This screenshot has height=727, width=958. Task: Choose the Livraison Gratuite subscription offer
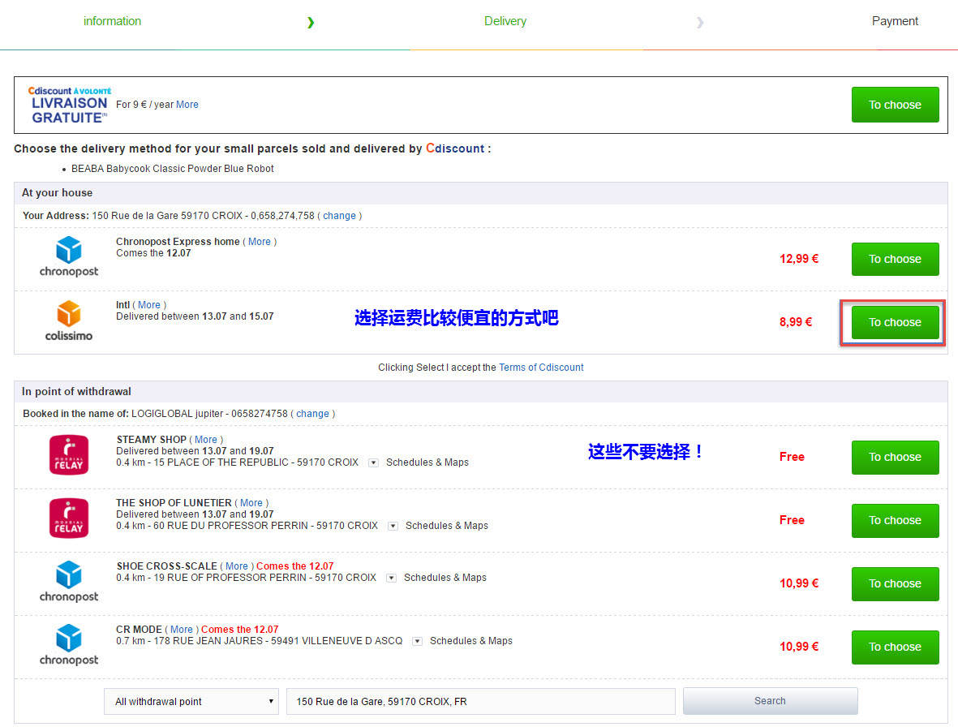click(x=895, y=105)
